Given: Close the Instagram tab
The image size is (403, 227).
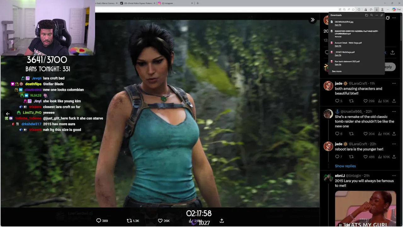Looking at the screenshot, I should click(x=192, y=3).
